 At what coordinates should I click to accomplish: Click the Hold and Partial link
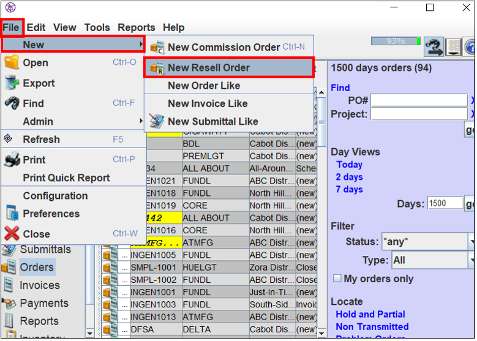point(370,314)
